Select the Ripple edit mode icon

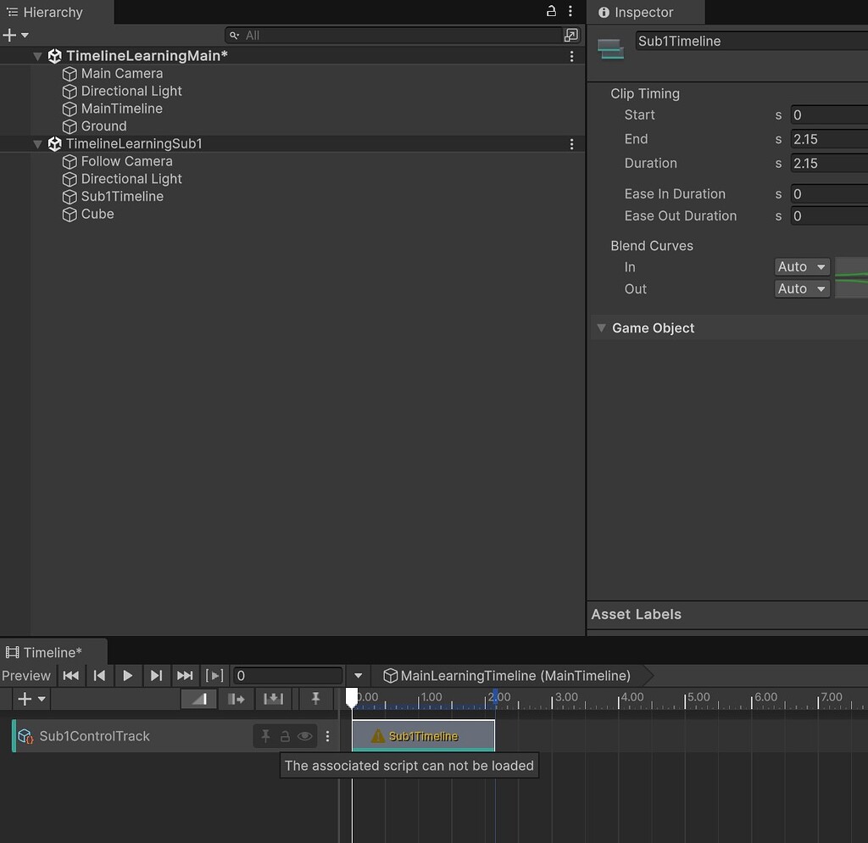(x=236, y=698)
